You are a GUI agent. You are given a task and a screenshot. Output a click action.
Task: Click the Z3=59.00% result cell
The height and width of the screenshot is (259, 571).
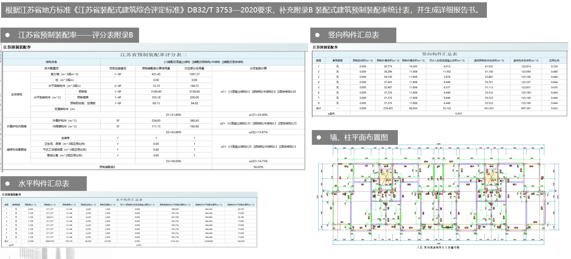(174, 161)
